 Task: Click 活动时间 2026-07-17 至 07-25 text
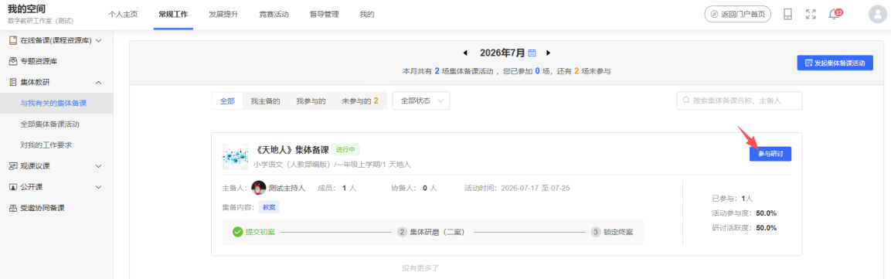[517, 188]
